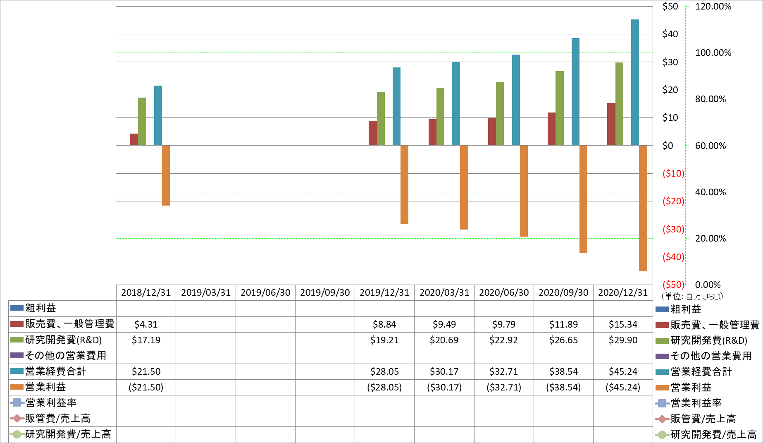The image size is (763, 443).
Task: Select the 2020/03/31 column header
Action: coord(444,292)
